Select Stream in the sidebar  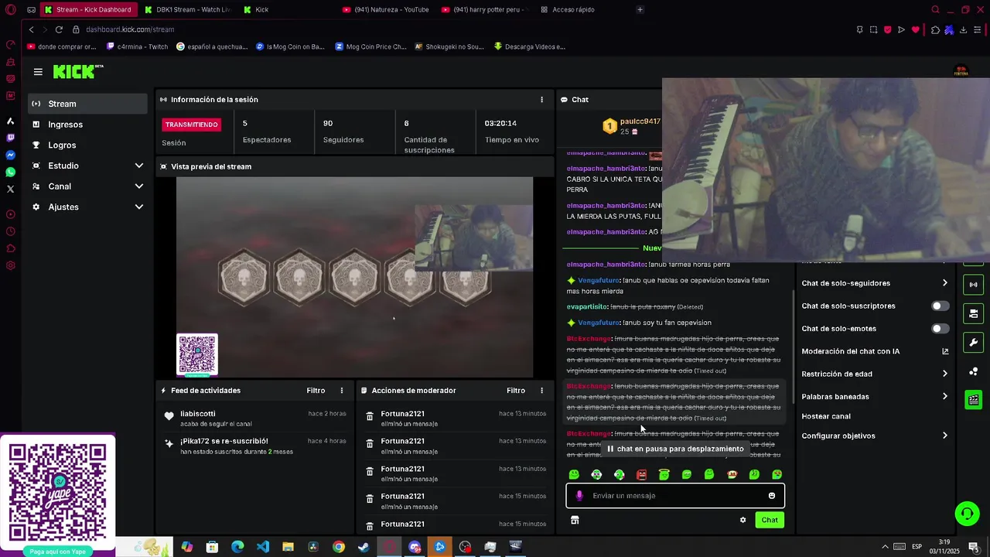pyautogui.click(x=88, y=104)
